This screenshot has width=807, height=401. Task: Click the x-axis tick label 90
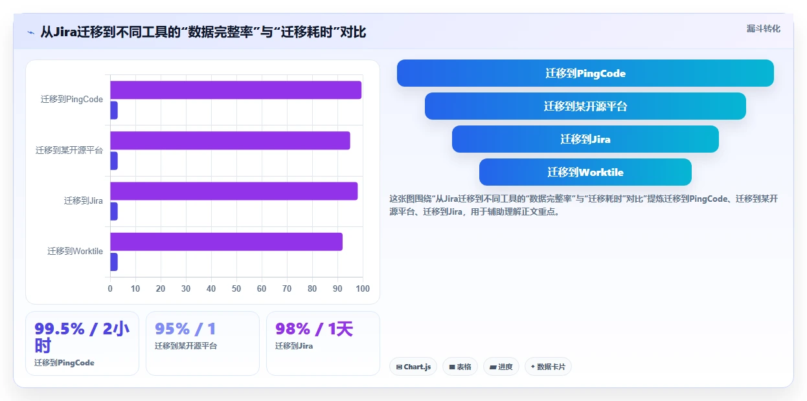(x=337, y=288)
